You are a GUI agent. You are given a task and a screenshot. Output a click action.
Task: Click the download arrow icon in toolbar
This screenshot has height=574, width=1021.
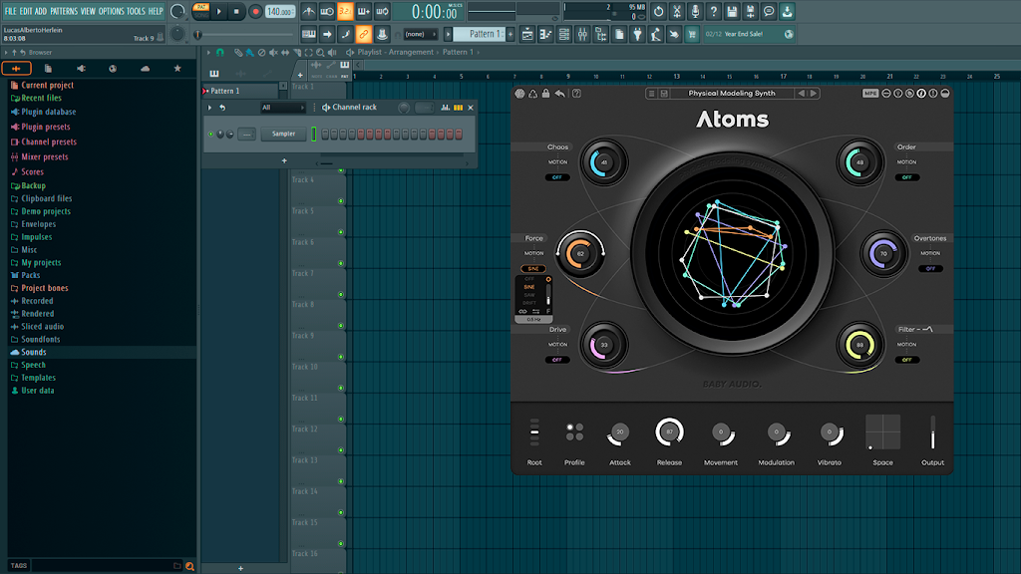pyautogui.click(x=787, y=11)
